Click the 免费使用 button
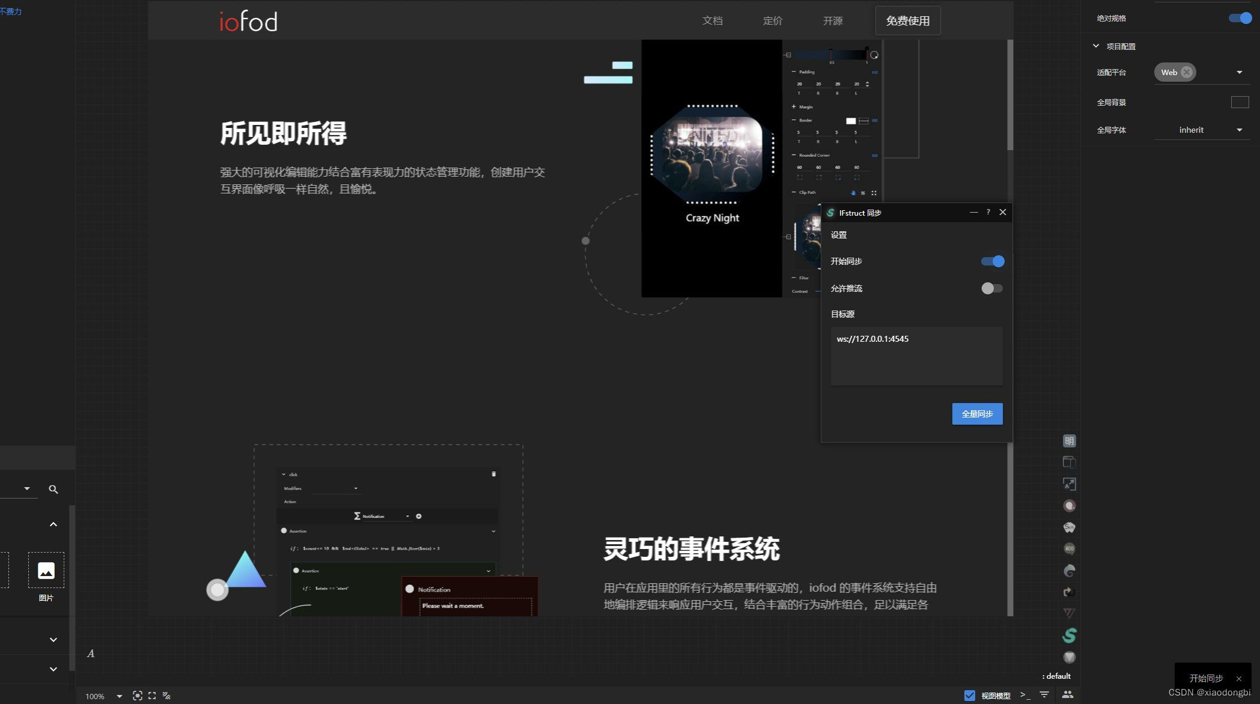Screen dimensions: 1260x704 click(x=908, y=21)
